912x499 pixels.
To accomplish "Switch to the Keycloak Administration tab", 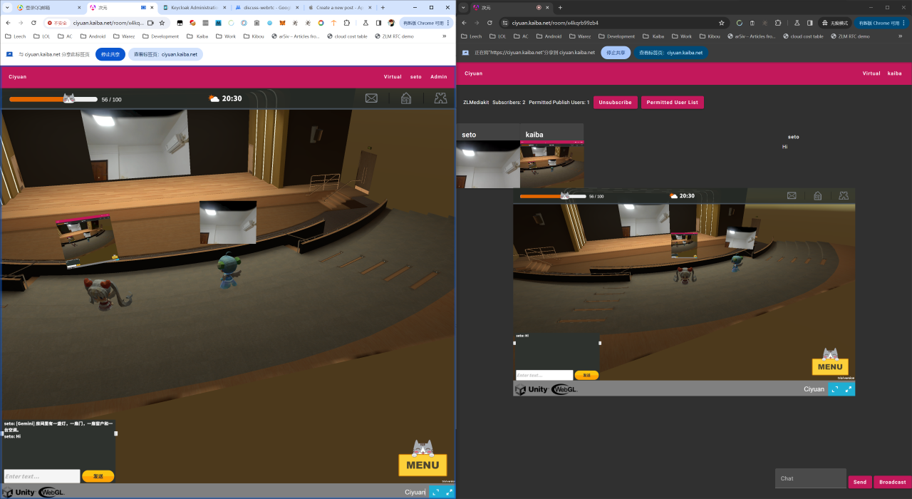I will (193, 7).
